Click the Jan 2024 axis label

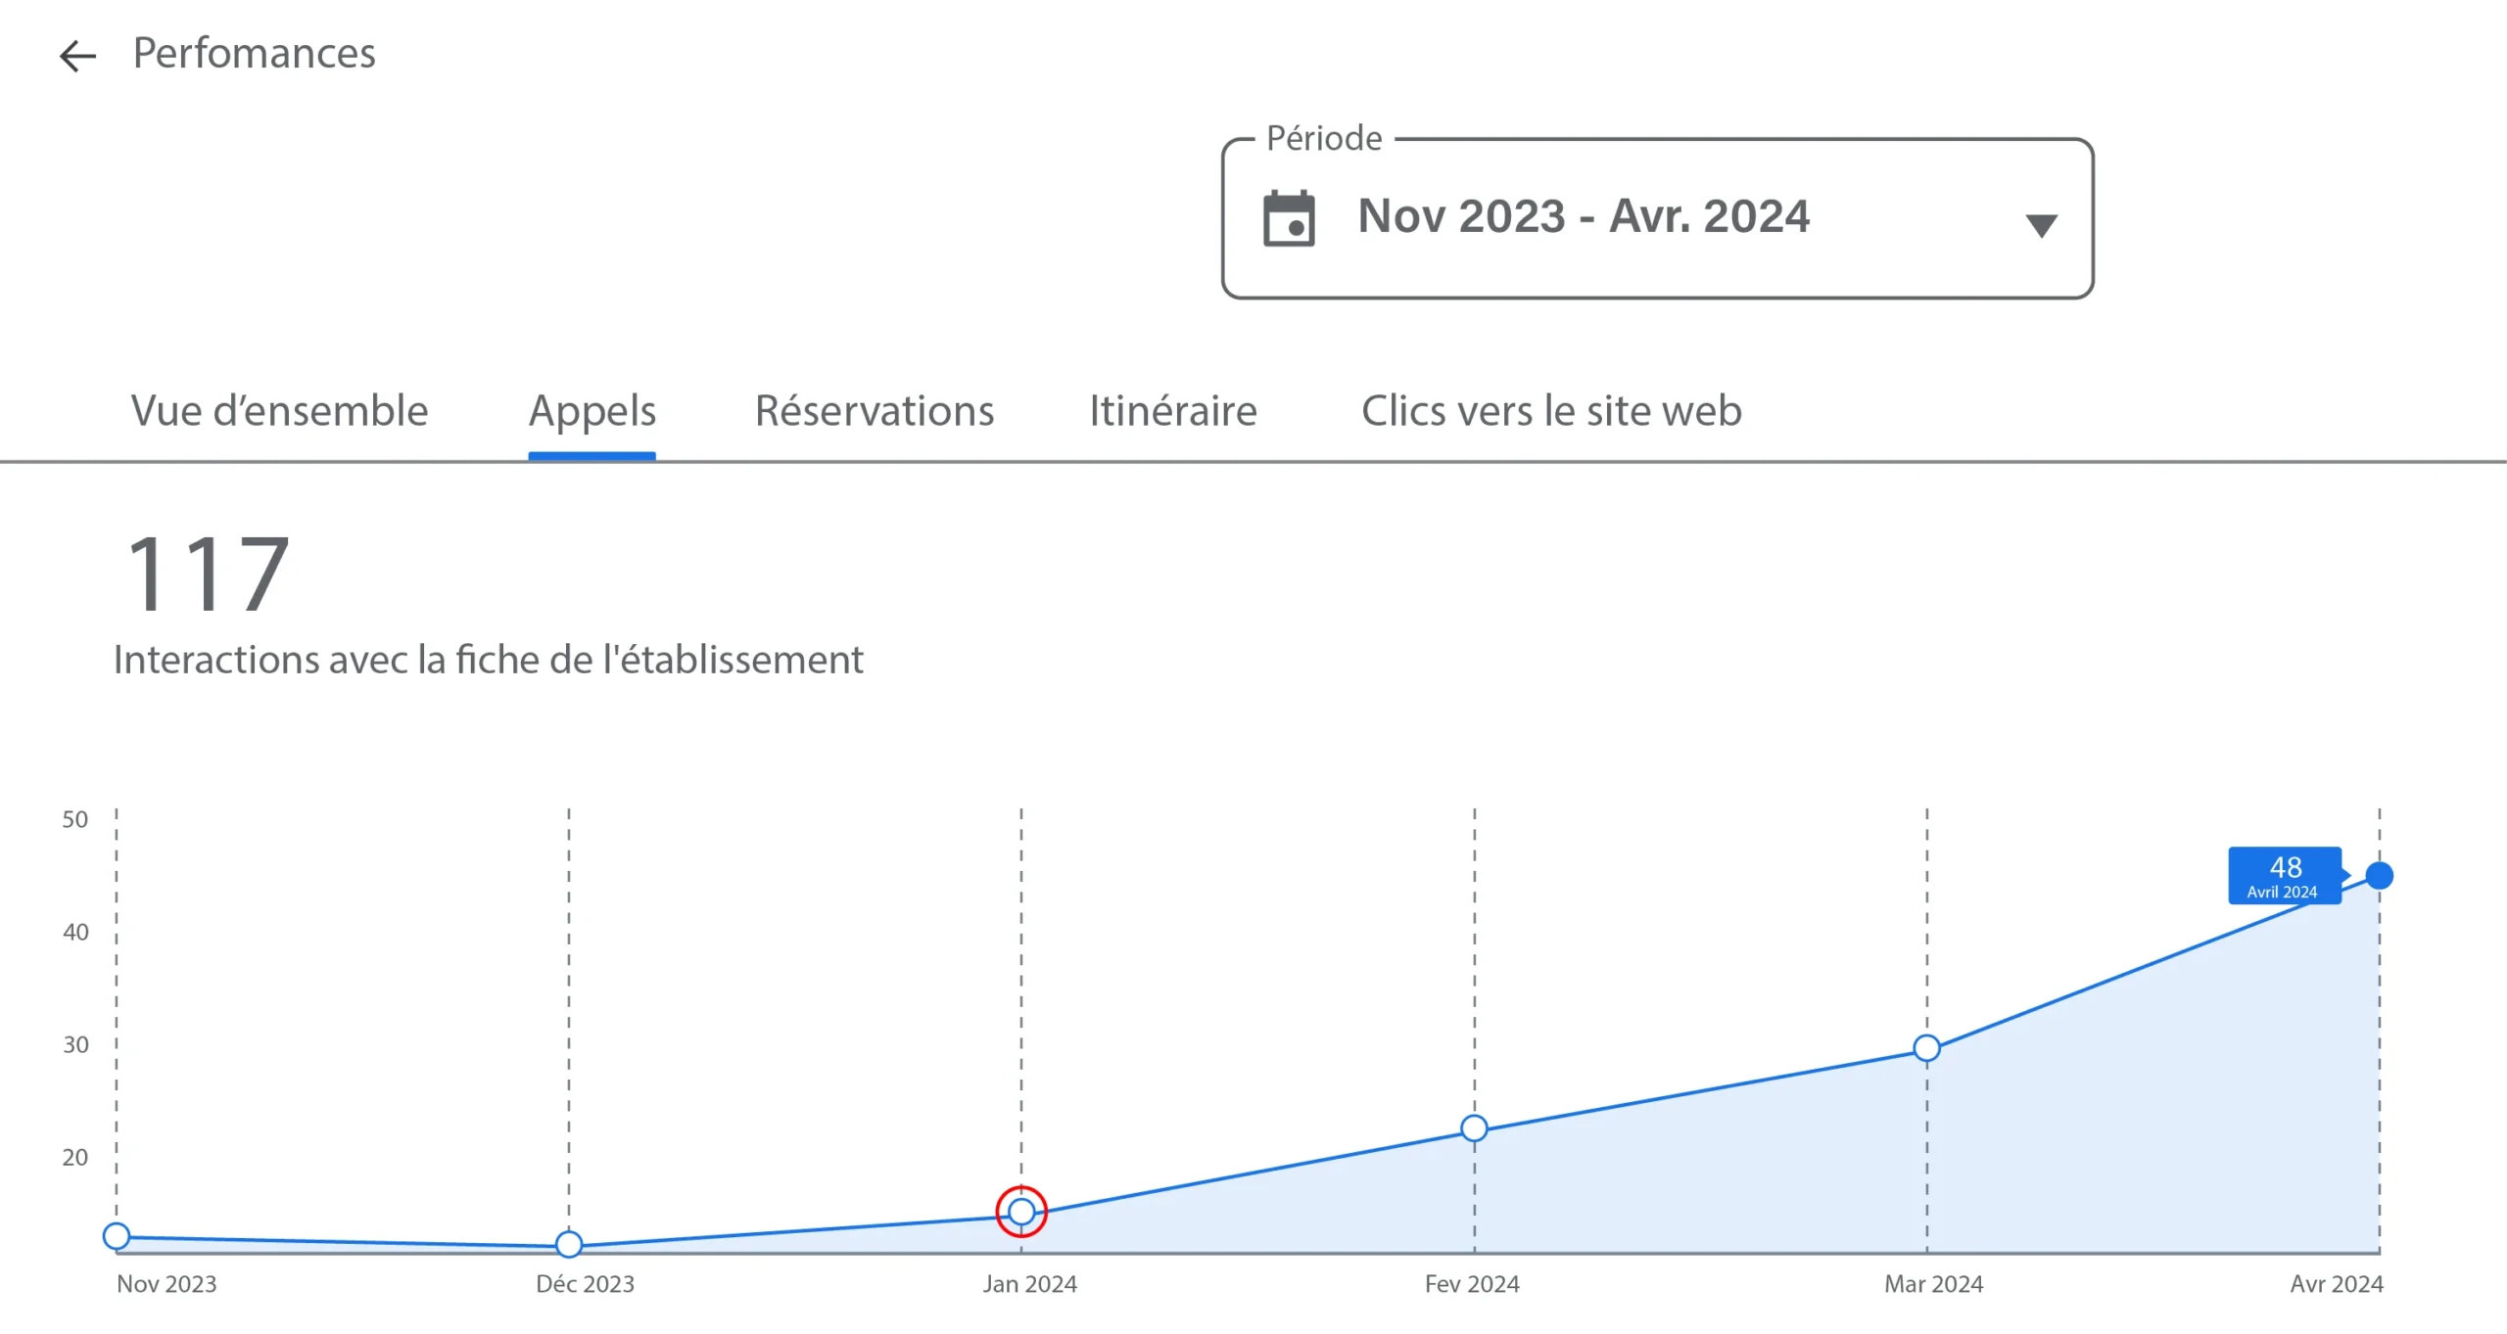1029,1284
